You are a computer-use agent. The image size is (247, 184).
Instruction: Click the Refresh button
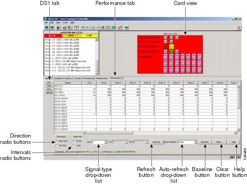pyautogui.click(x=156, y=142)
